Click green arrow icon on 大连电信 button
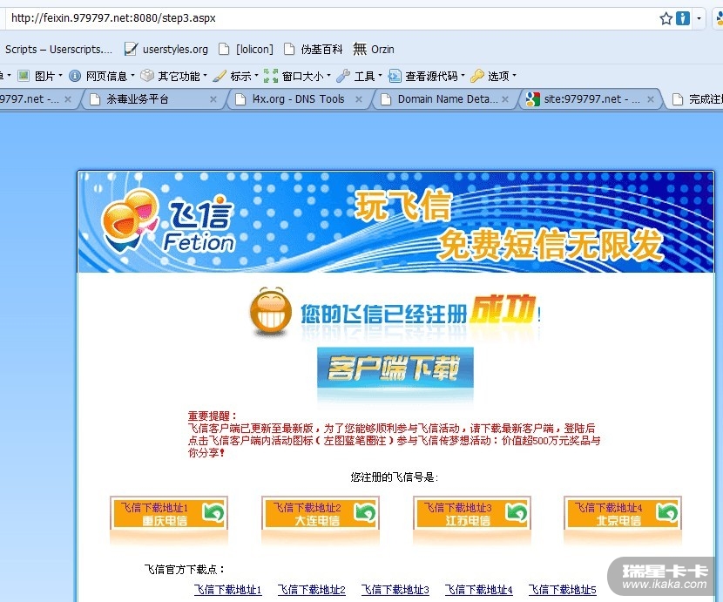 tap(365, 512)
